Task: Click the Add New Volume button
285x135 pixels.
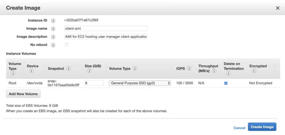Action: [23, 94]
